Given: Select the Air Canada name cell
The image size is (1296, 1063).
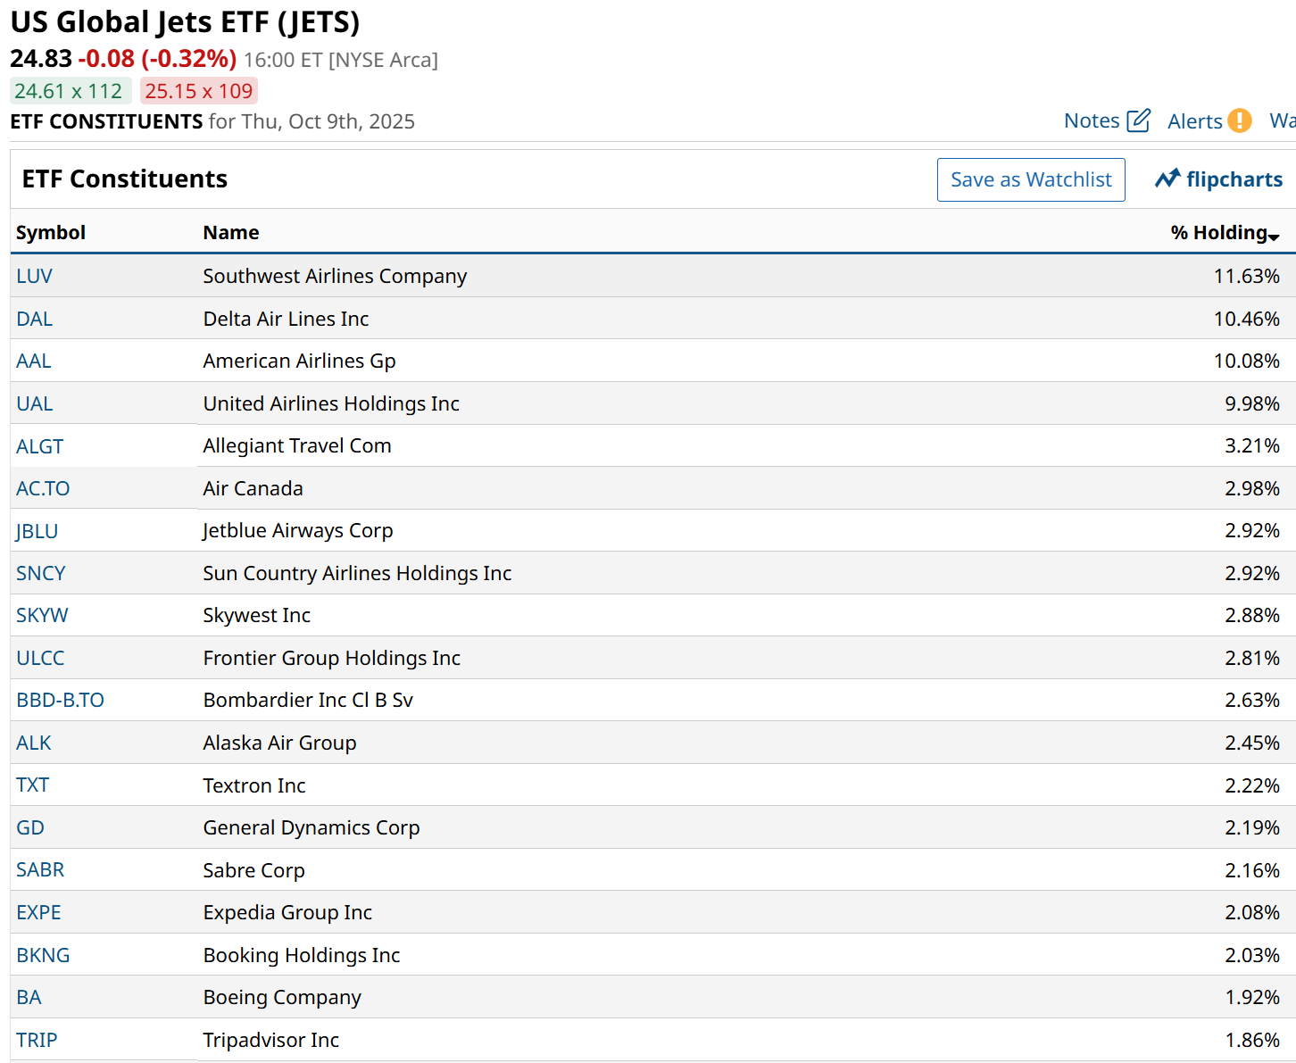Looking at the screenshot, I should pos(253,488).
